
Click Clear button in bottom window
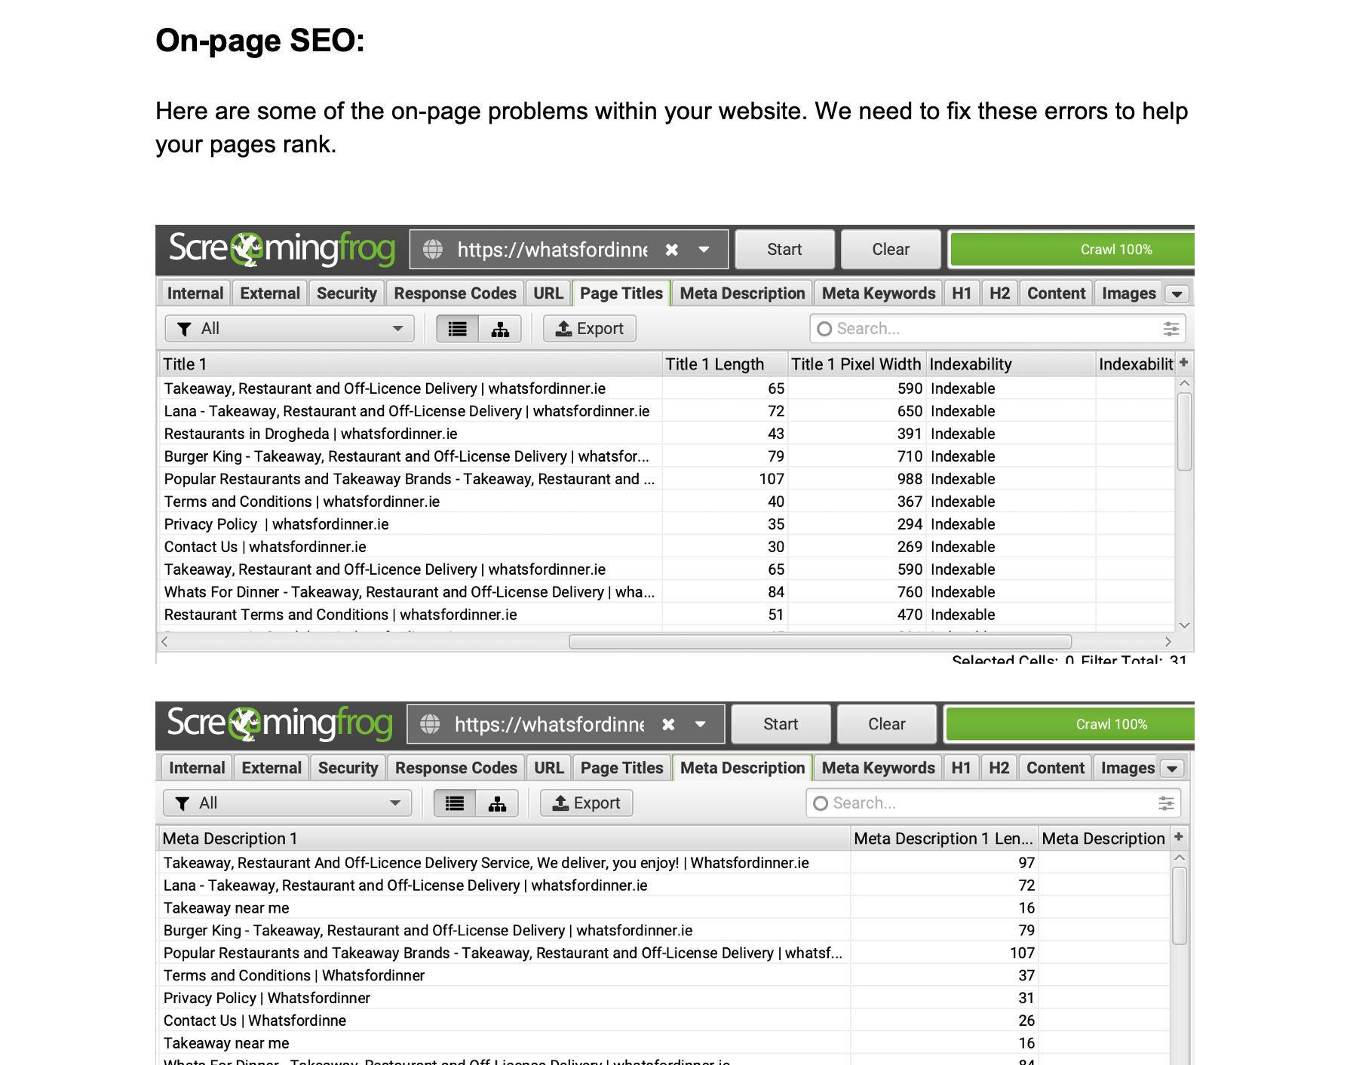[x=887, y=724]
